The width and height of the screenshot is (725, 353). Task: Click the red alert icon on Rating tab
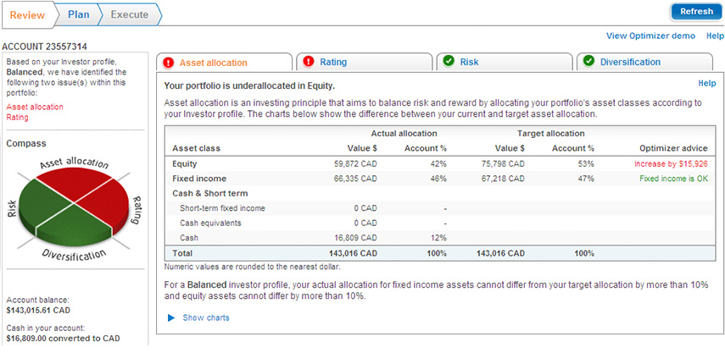click(309, 62)
